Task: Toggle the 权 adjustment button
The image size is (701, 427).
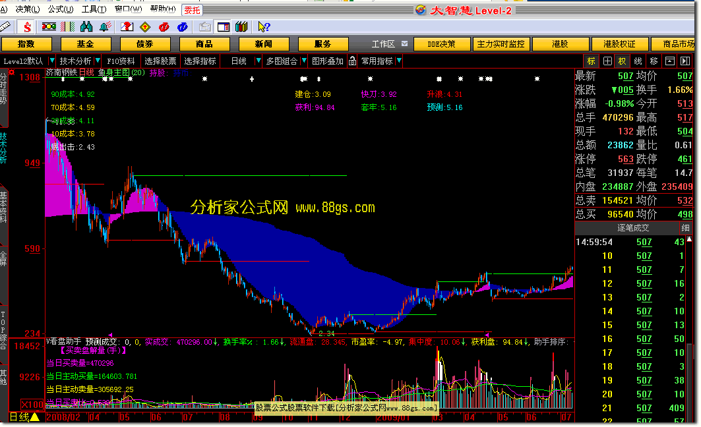Action: click(623, 61)
